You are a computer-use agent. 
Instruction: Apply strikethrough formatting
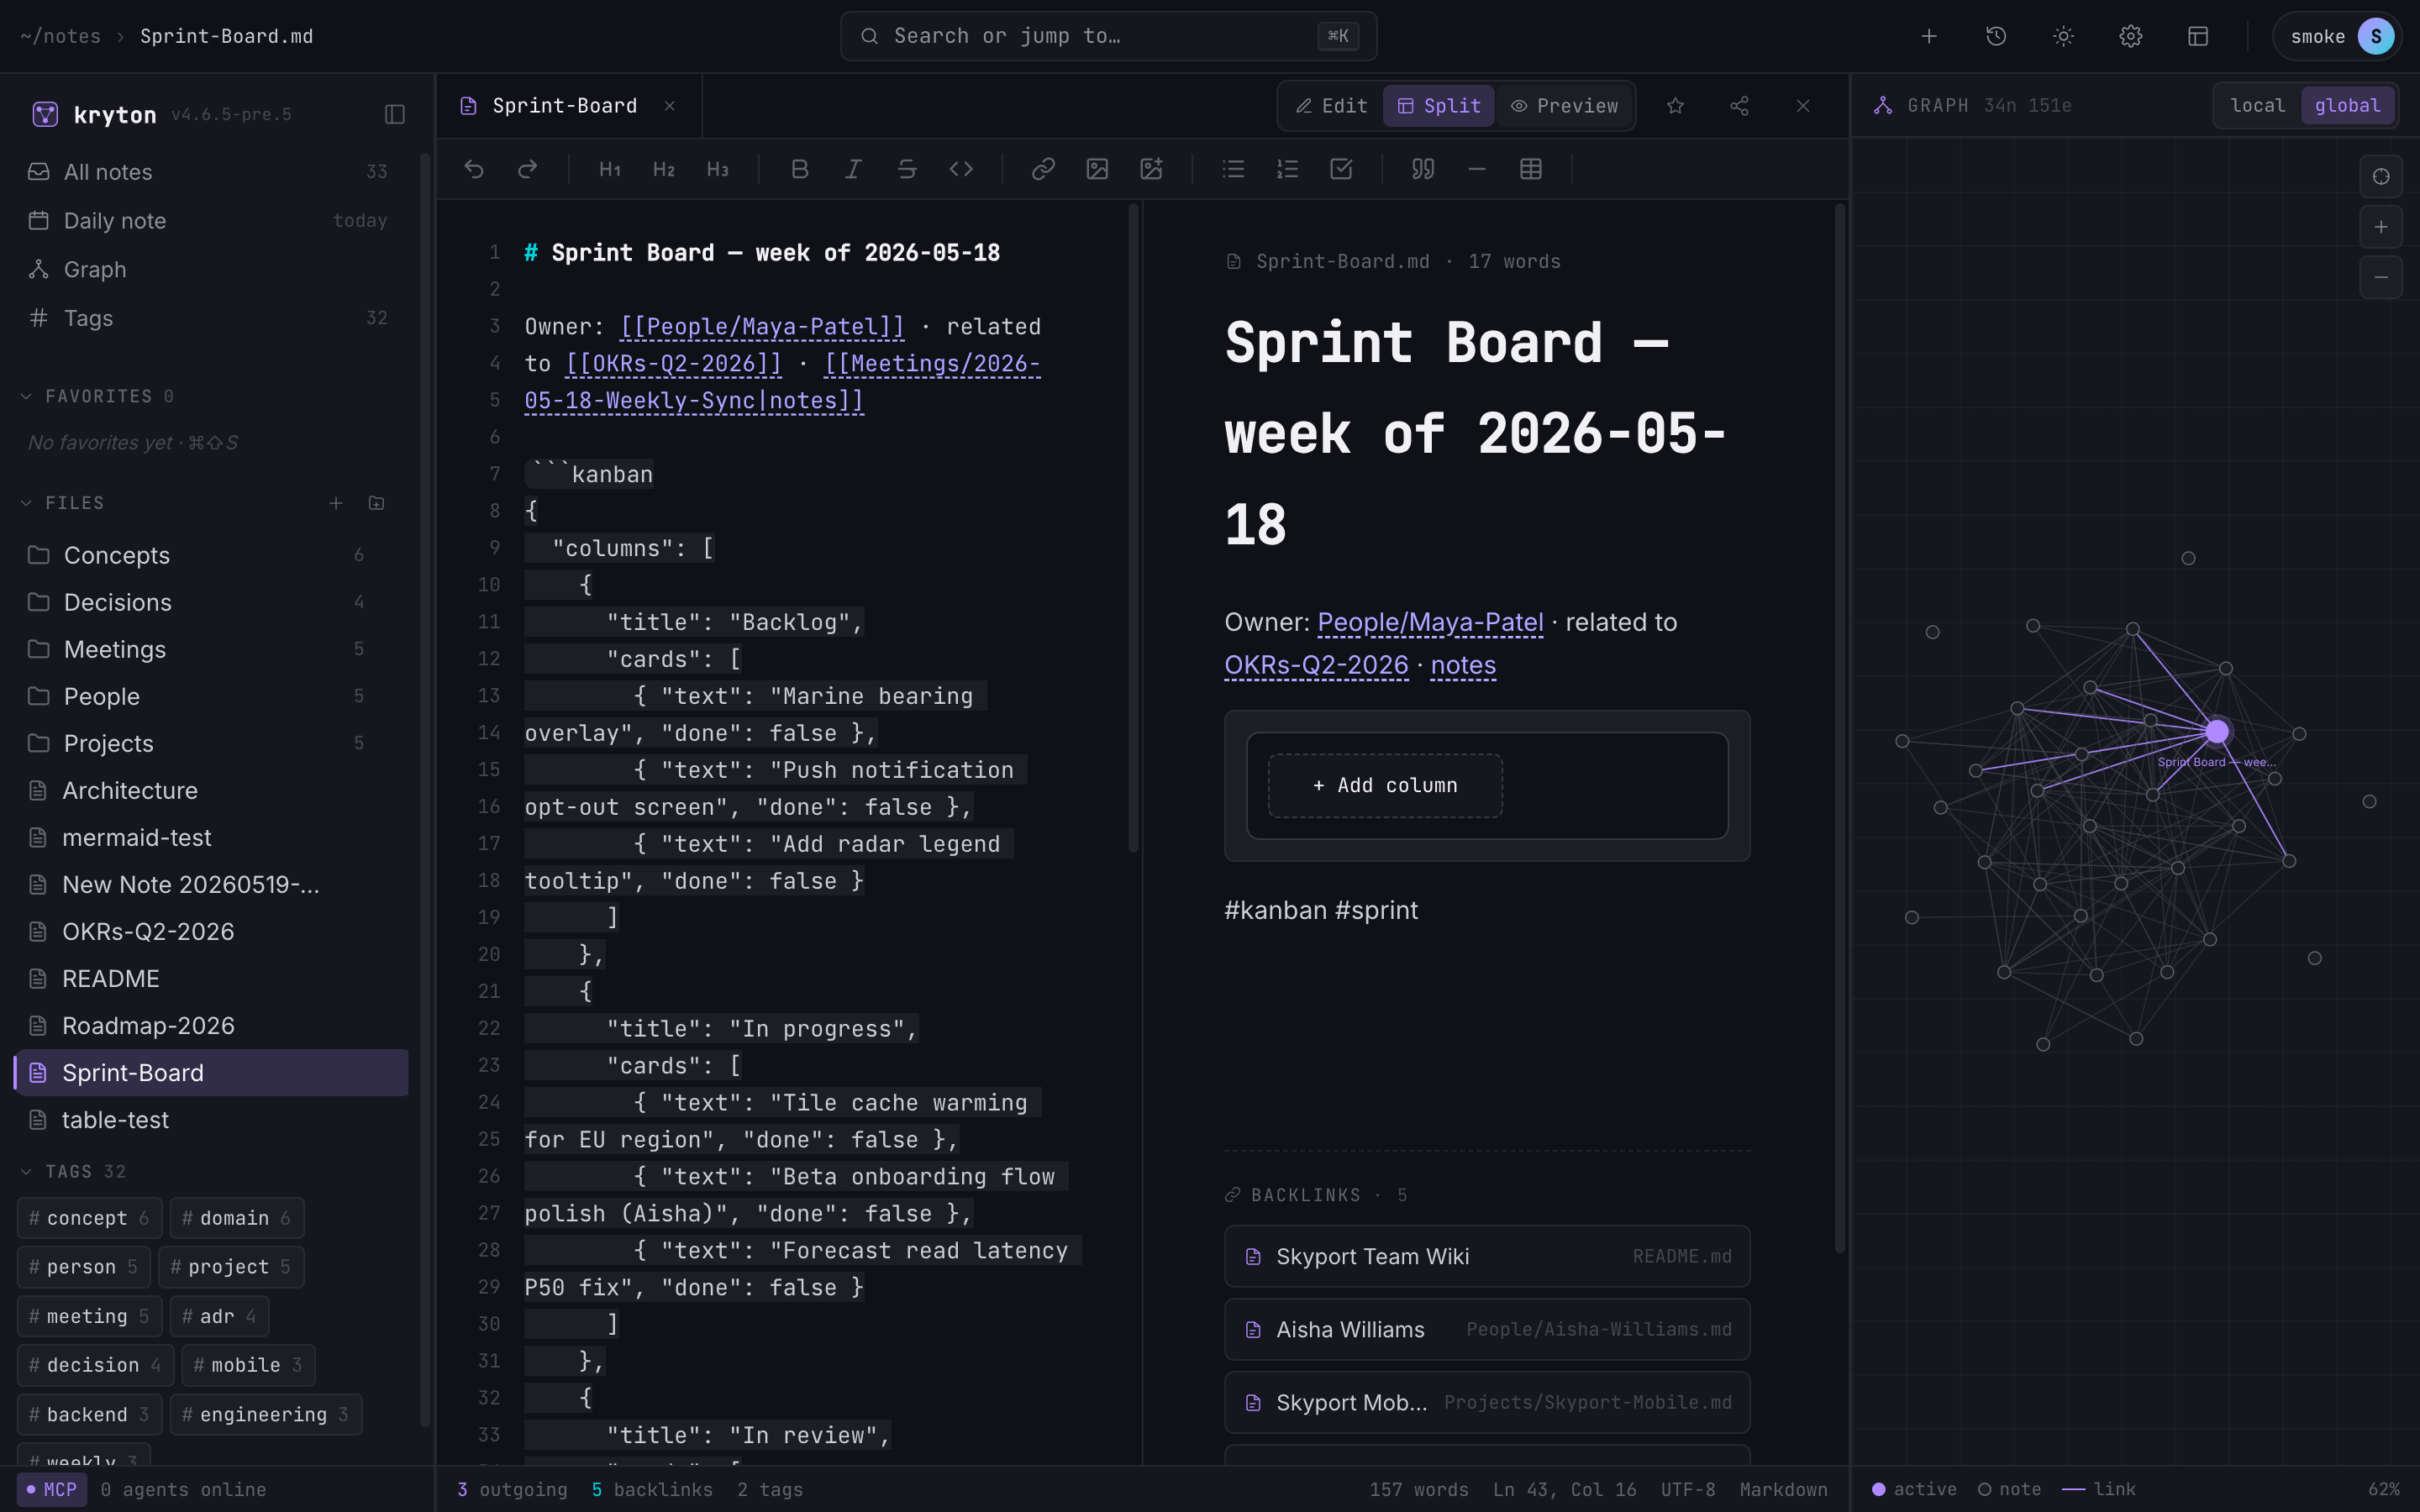pos(907,169)
